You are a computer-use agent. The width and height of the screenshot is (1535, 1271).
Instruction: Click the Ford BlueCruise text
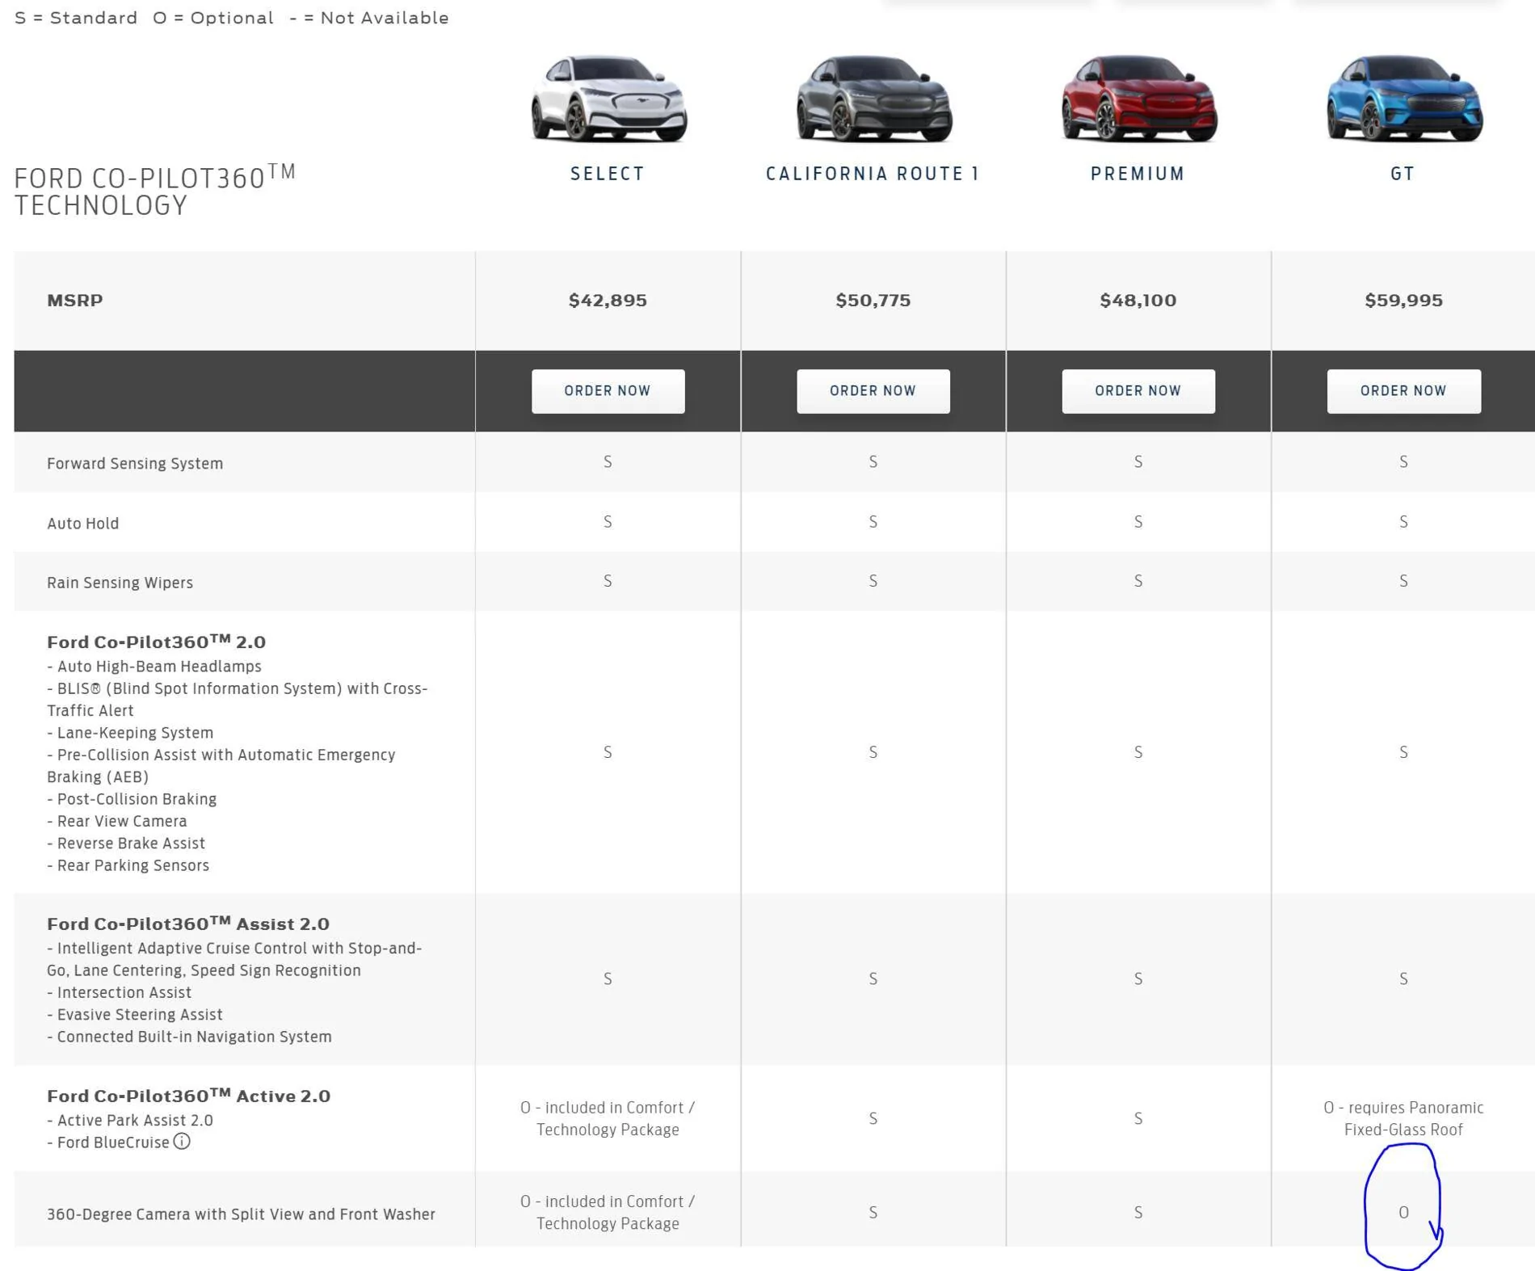(x=113, y=1143)
